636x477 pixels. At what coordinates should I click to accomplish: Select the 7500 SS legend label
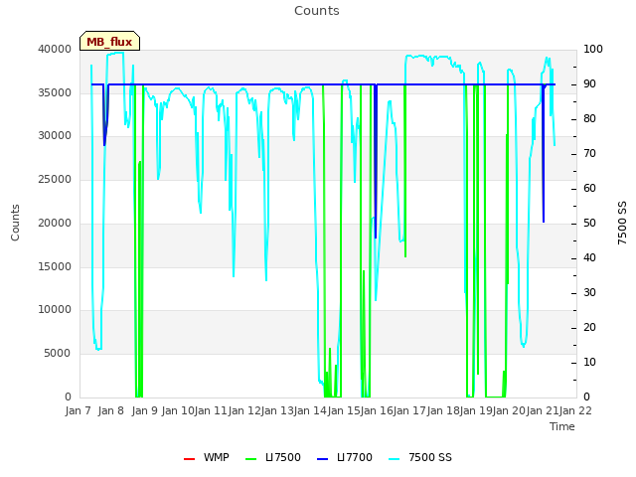[x=430, y=457]
